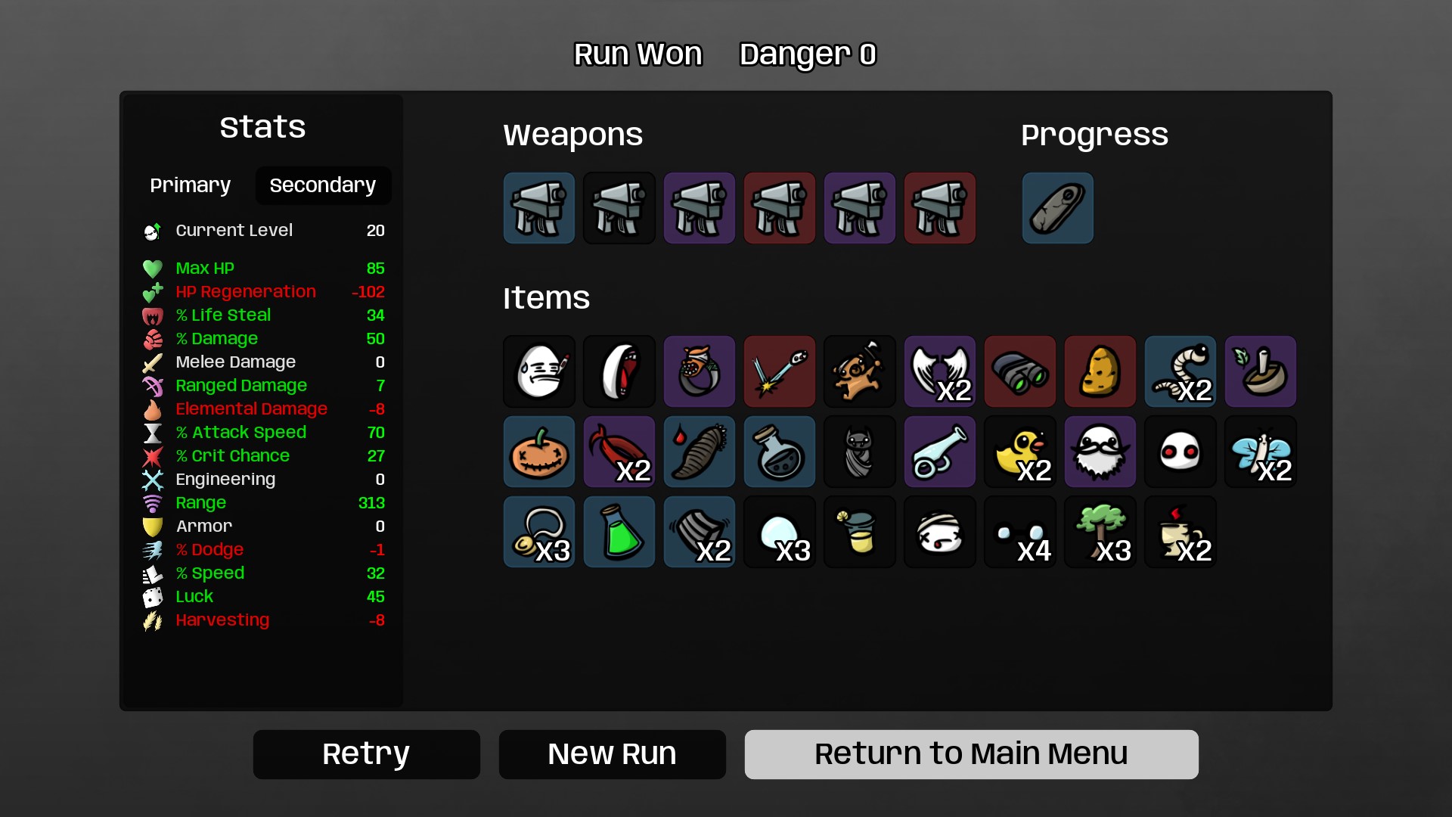This screenshot has height=817, width=1452.
Task: Switch to the Primary stats tab
Action: (x=191, y=185)
